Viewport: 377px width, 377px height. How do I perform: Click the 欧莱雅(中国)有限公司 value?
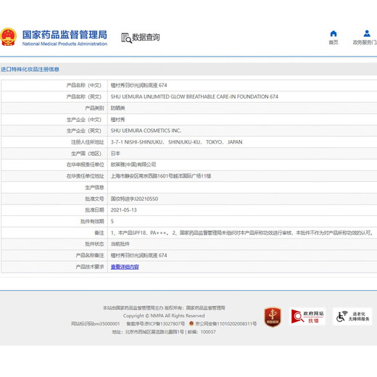pos(133,165)
